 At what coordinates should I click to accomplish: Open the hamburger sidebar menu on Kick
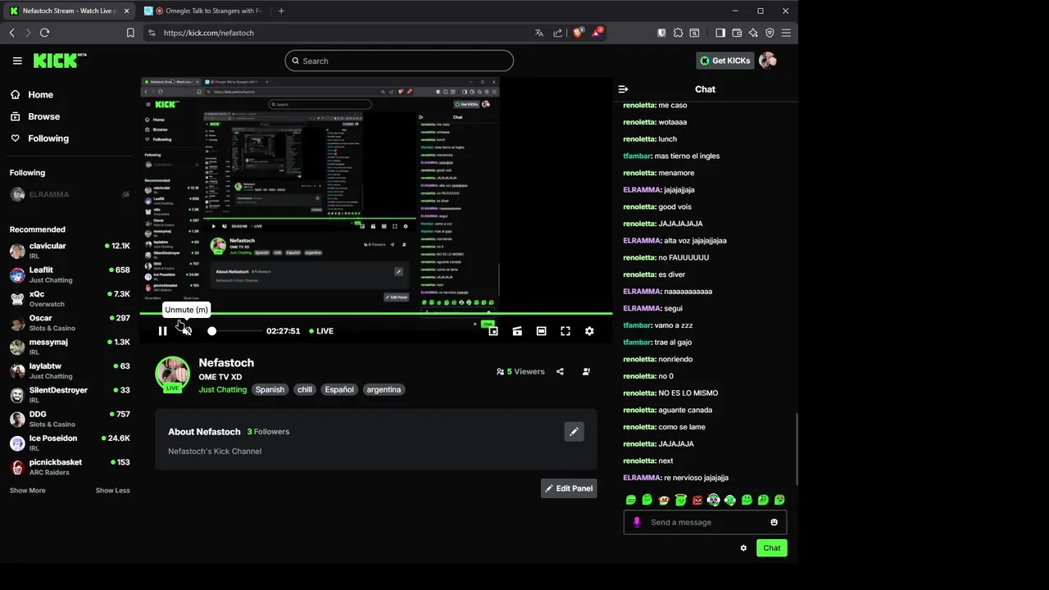(17, 61)
